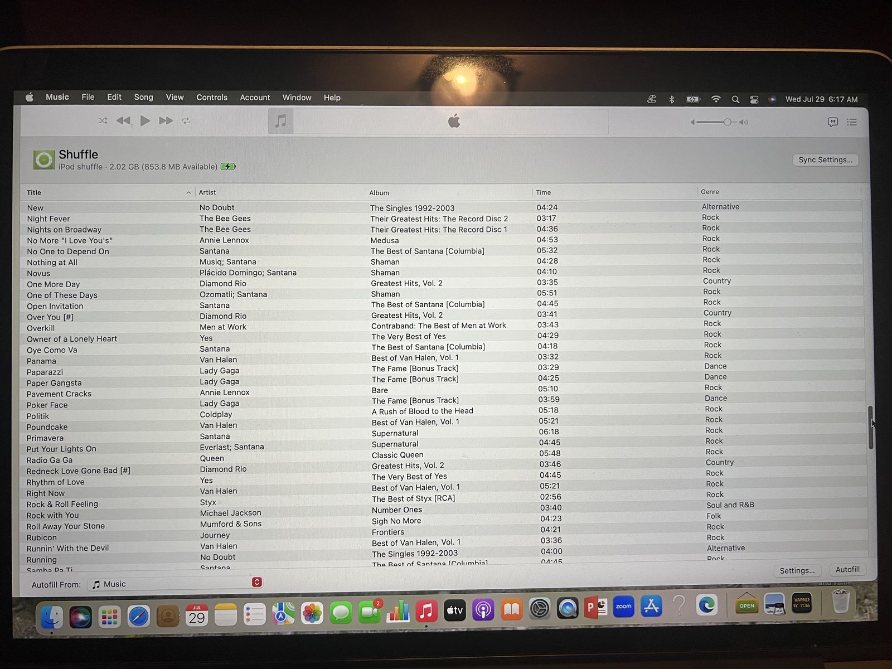Toggle repeat playback mode
The height and width of the screenshot is (669, 892).
coord(186,120)
